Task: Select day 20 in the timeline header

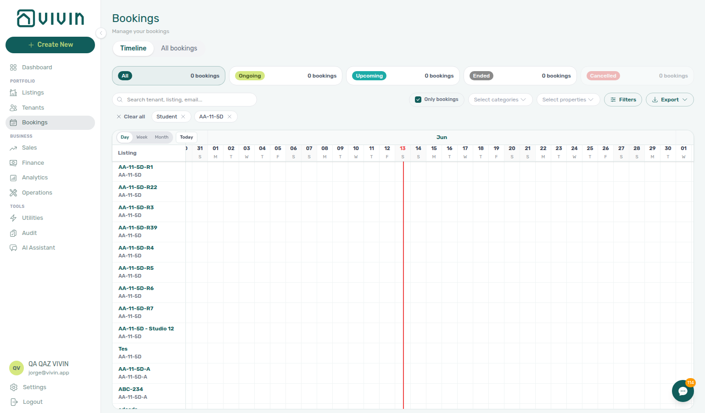Action: tap(512, 152)
